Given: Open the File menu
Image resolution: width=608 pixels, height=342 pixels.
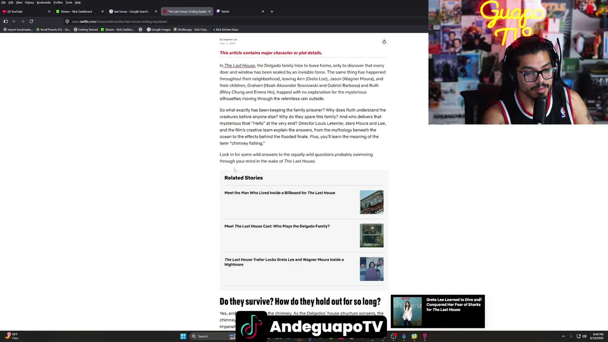Looking at the screenshot, I should click(x=3, y=2).
